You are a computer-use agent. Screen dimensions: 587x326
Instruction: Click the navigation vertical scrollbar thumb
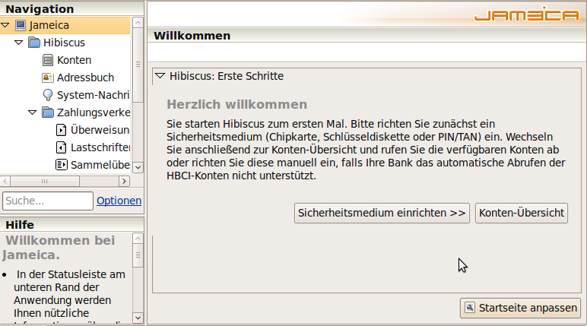click(138, 65)
